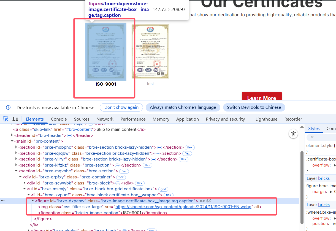Collapse the main brx-content node
336x231 pixels.
coord(12,141)
